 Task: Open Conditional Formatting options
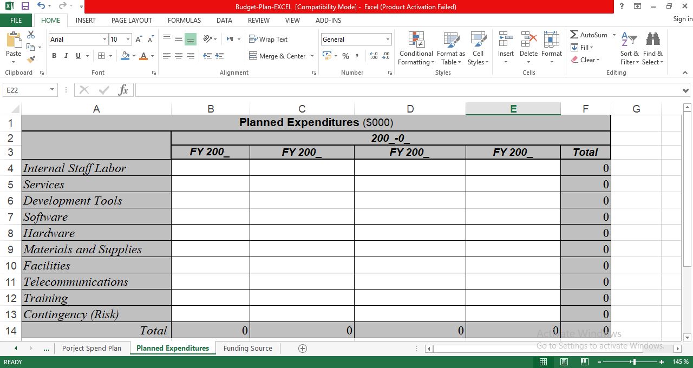(x=415, y=49)
